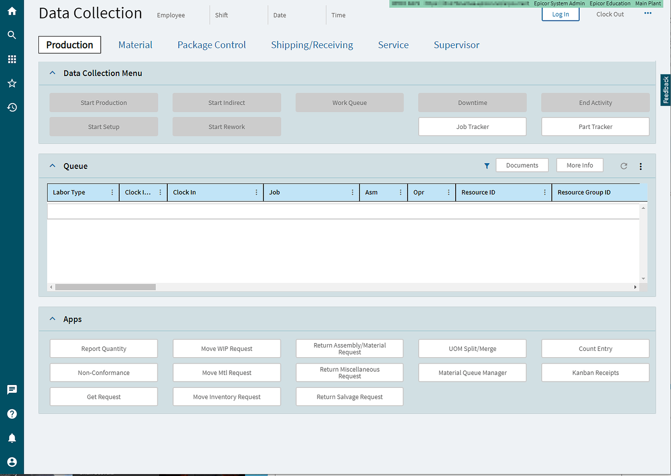Click the Home icon in the sidebar
671x476 pixels.
pos(12,11)
